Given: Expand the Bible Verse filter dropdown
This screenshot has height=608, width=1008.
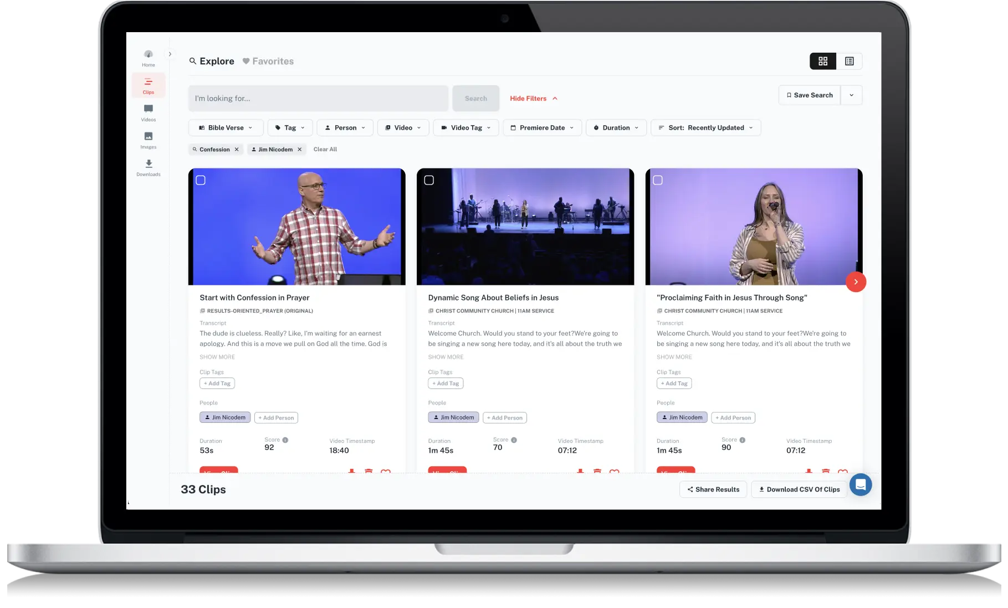Looking at the screenshot, I should (226, 127).
